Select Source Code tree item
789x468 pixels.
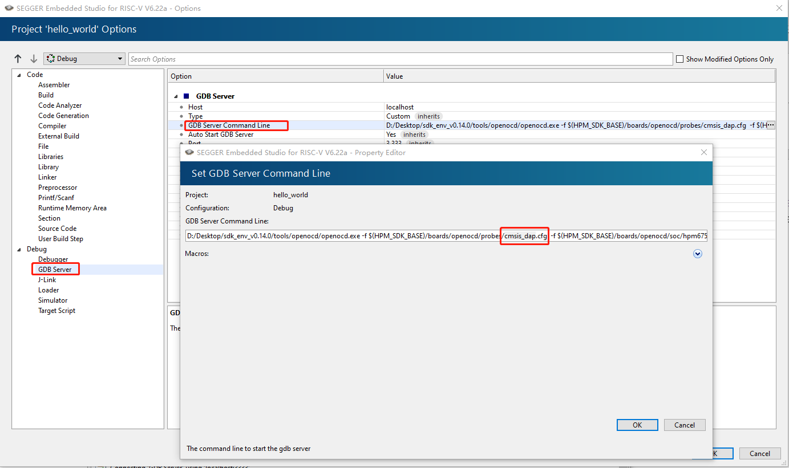point(57,229)
